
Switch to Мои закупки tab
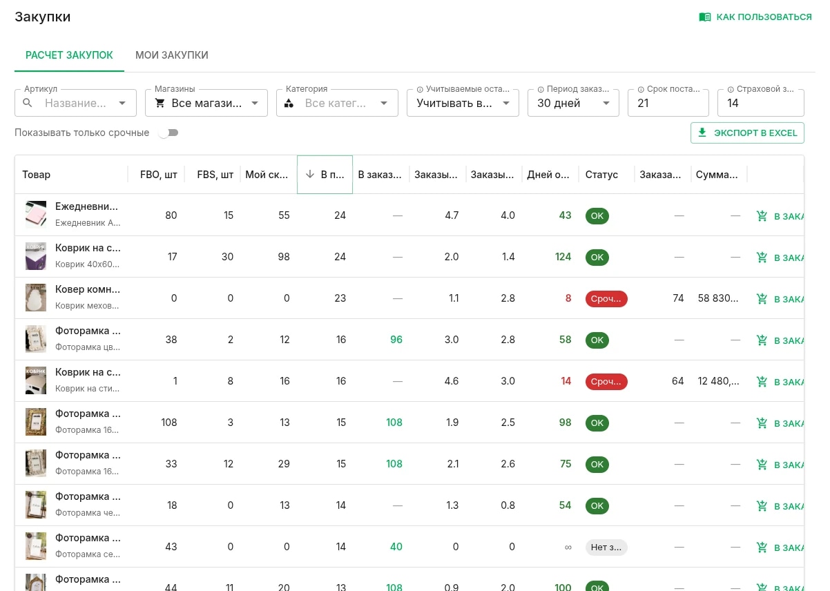tap(172, 55)
